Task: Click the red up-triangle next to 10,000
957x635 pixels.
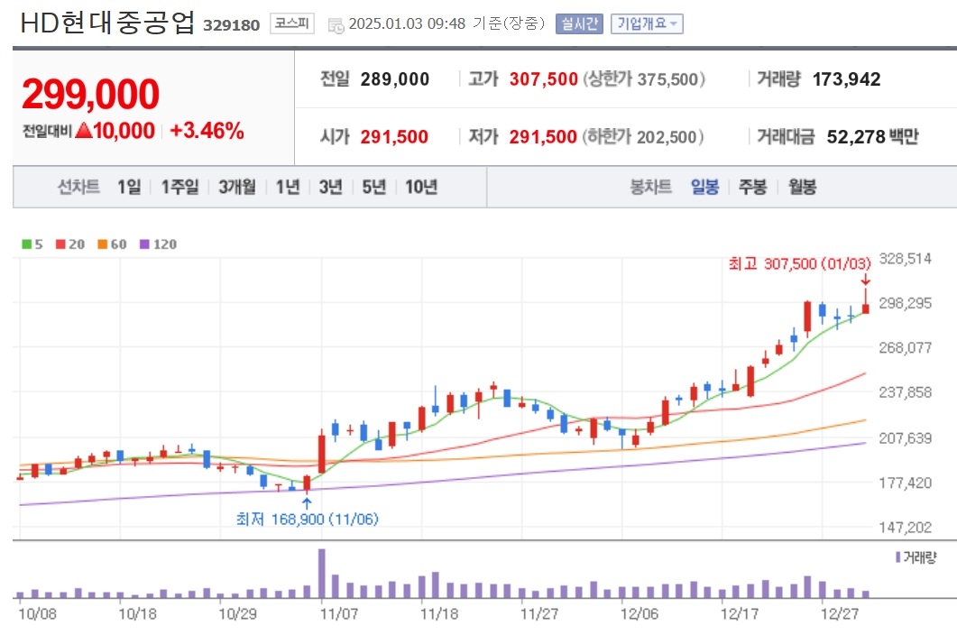Action: [84, 130]
